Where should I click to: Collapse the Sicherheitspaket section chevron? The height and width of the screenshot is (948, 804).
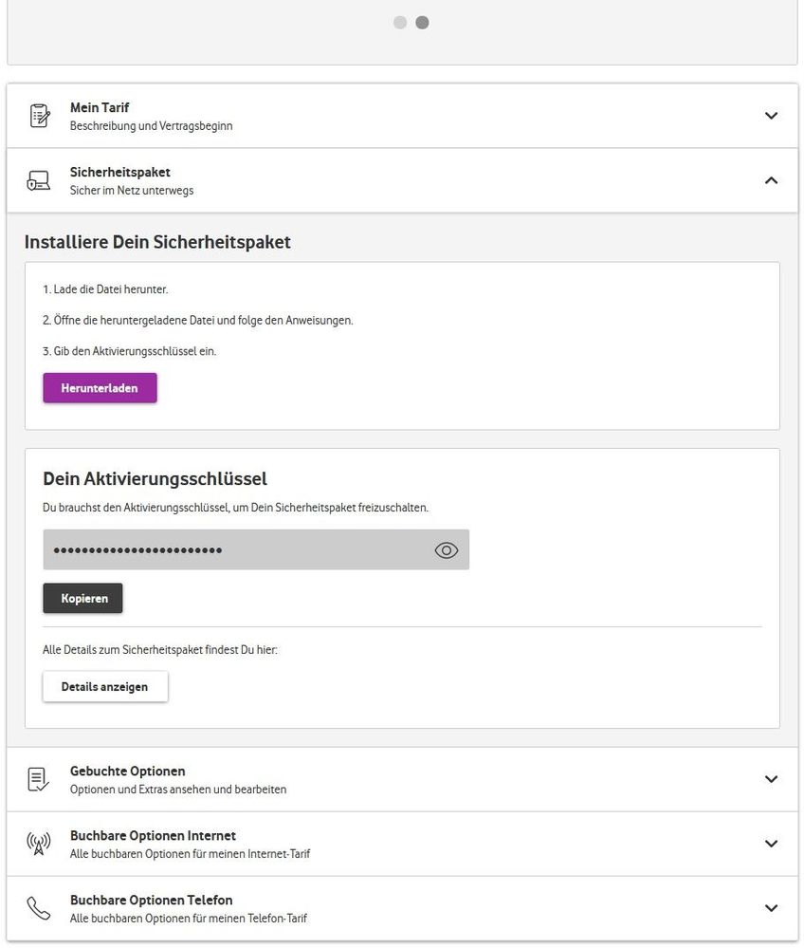771,180
